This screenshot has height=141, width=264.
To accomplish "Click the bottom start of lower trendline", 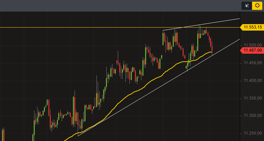I will (78, 136).
